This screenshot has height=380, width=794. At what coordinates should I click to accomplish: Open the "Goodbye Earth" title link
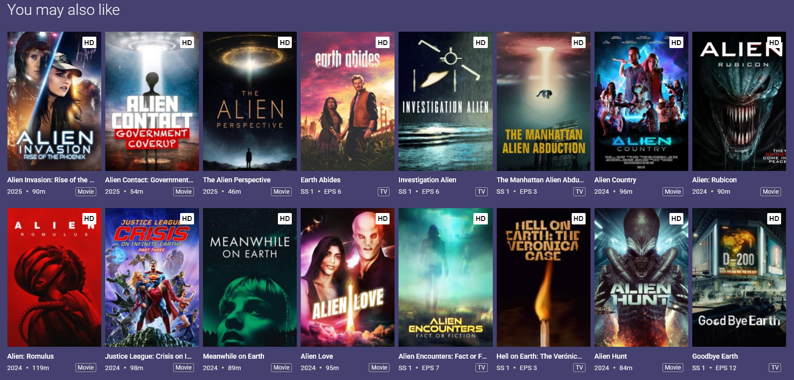tap(715, 356)
